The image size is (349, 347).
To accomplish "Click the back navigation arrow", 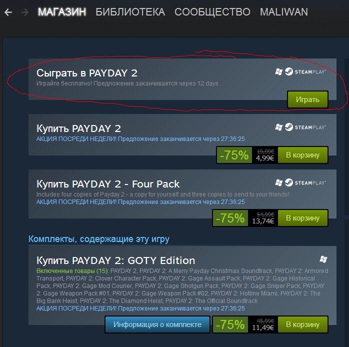I will [8, 12].
